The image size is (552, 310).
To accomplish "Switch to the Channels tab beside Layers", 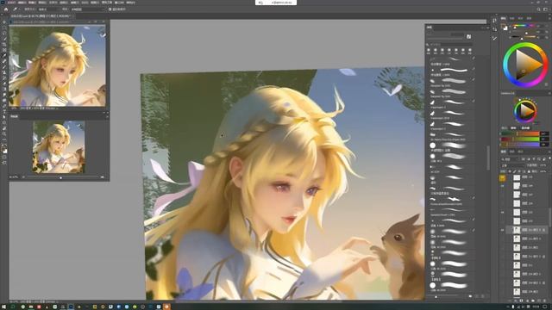I will click(512, 152).
